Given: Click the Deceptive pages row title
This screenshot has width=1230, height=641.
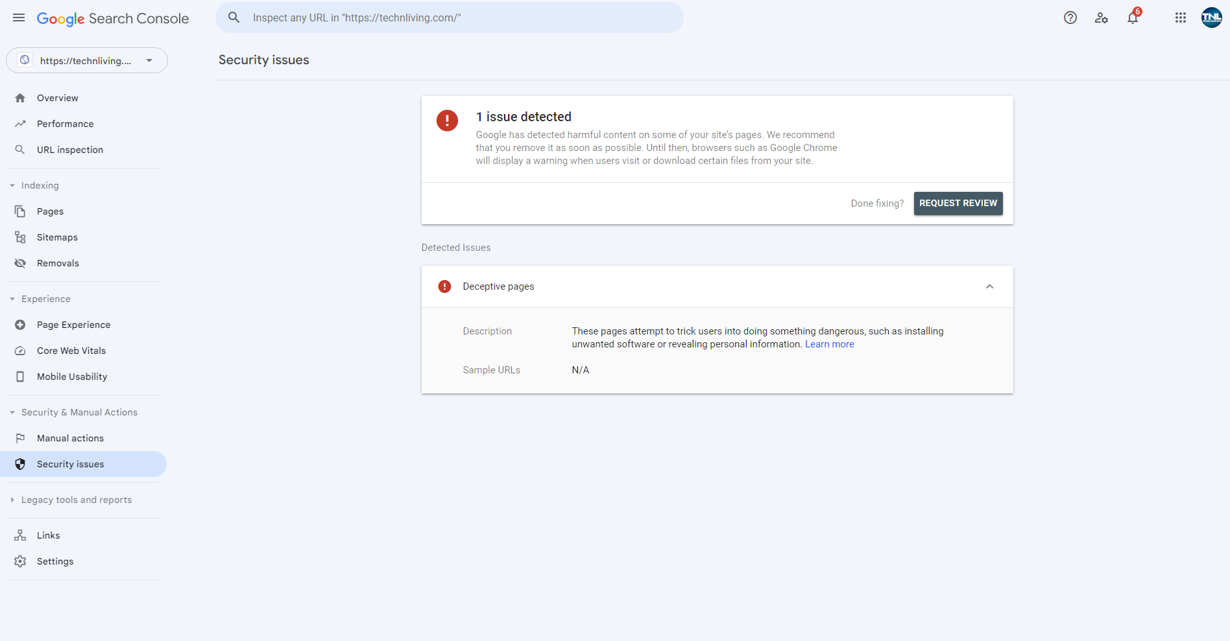Looking at the screenshot, I should point(498,286).
